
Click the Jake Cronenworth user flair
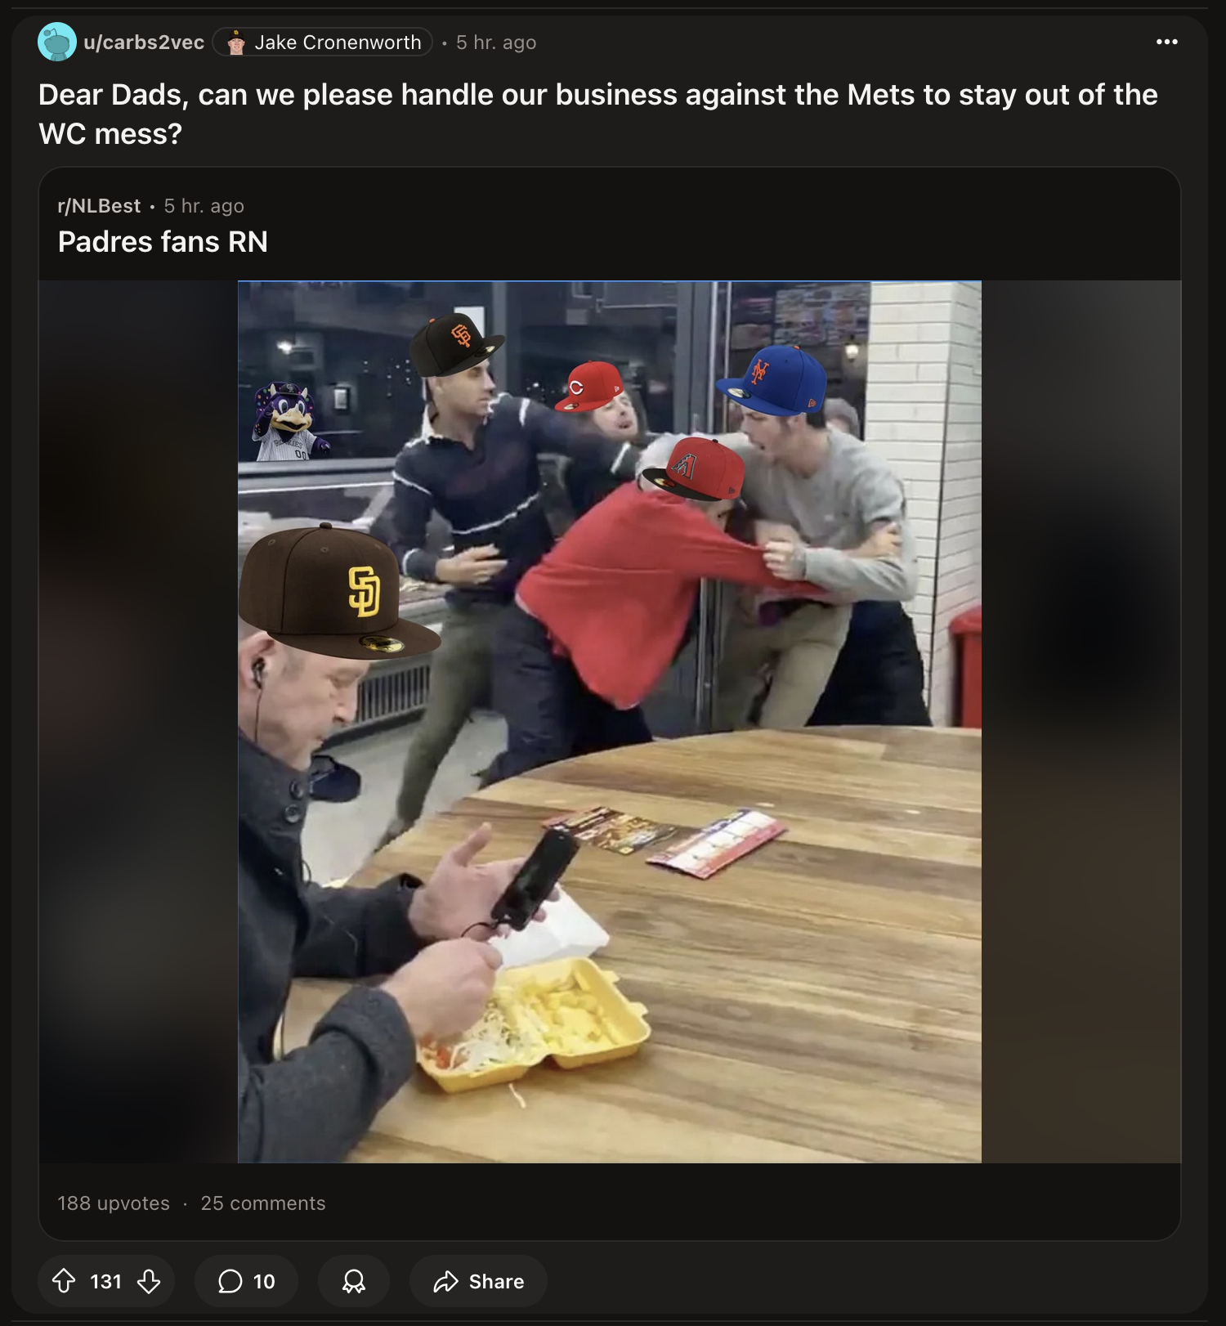point(323,43)
